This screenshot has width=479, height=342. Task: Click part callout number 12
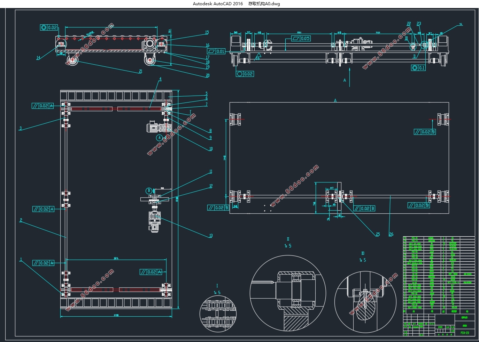pos(211,186)
